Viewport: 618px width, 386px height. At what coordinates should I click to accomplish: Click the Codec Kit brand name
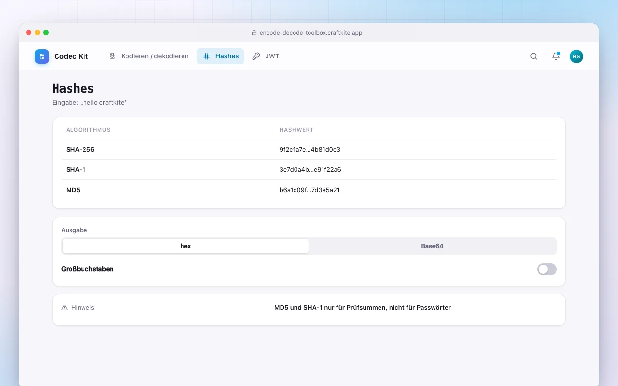[71, 56]
